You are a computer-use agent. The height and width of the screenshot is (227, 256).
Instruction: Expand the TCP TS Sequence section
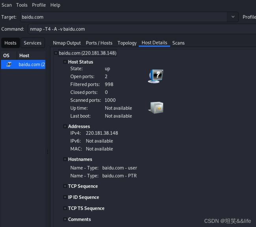tap(65, 208)
